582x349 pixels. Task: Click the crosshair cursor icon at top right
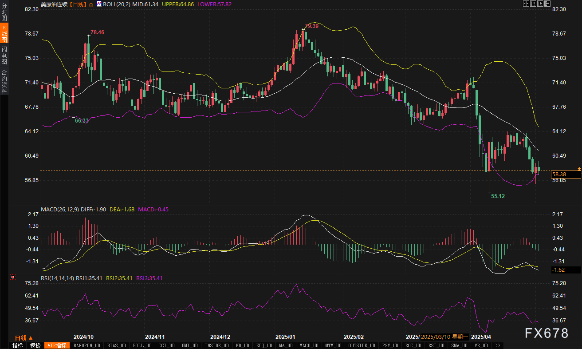[x=526, y=4]
